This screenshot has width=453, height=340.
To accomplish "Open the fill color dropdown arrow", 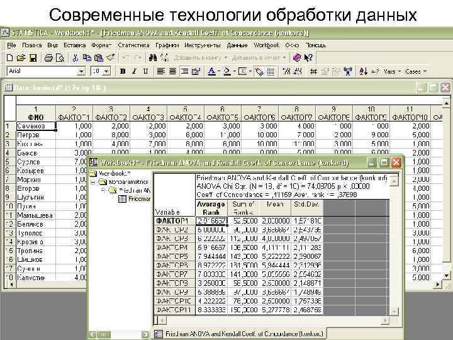I will click(x=234, y=71).
